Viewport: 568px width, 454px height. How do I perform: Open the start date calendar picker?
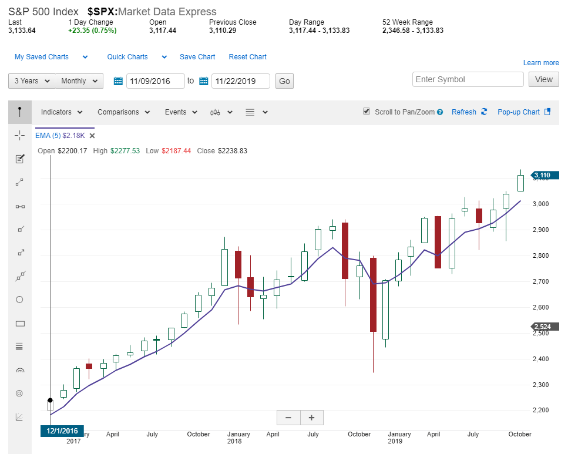tap(117, 81)
